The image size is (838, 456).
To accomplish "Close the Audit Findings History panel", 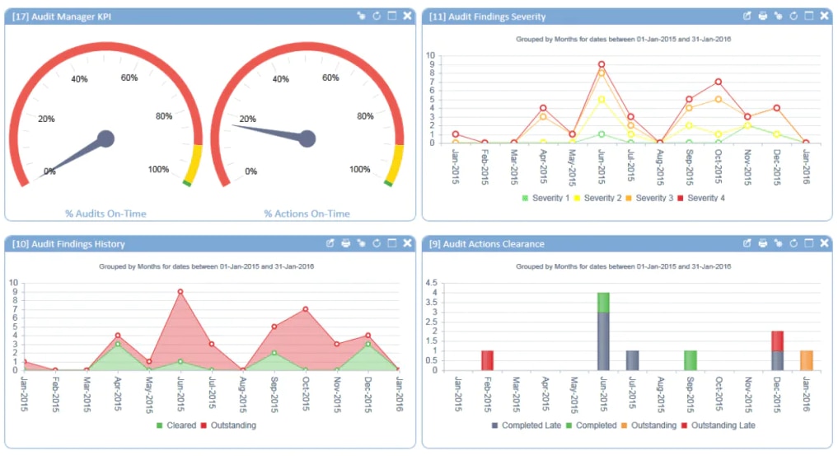I will (x=407, y=243).
